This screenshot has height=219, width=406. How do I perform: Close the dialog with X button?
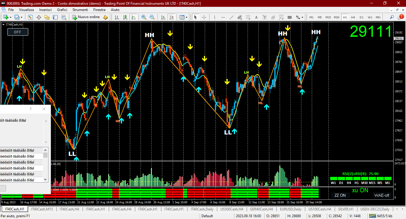click(44, 109)
